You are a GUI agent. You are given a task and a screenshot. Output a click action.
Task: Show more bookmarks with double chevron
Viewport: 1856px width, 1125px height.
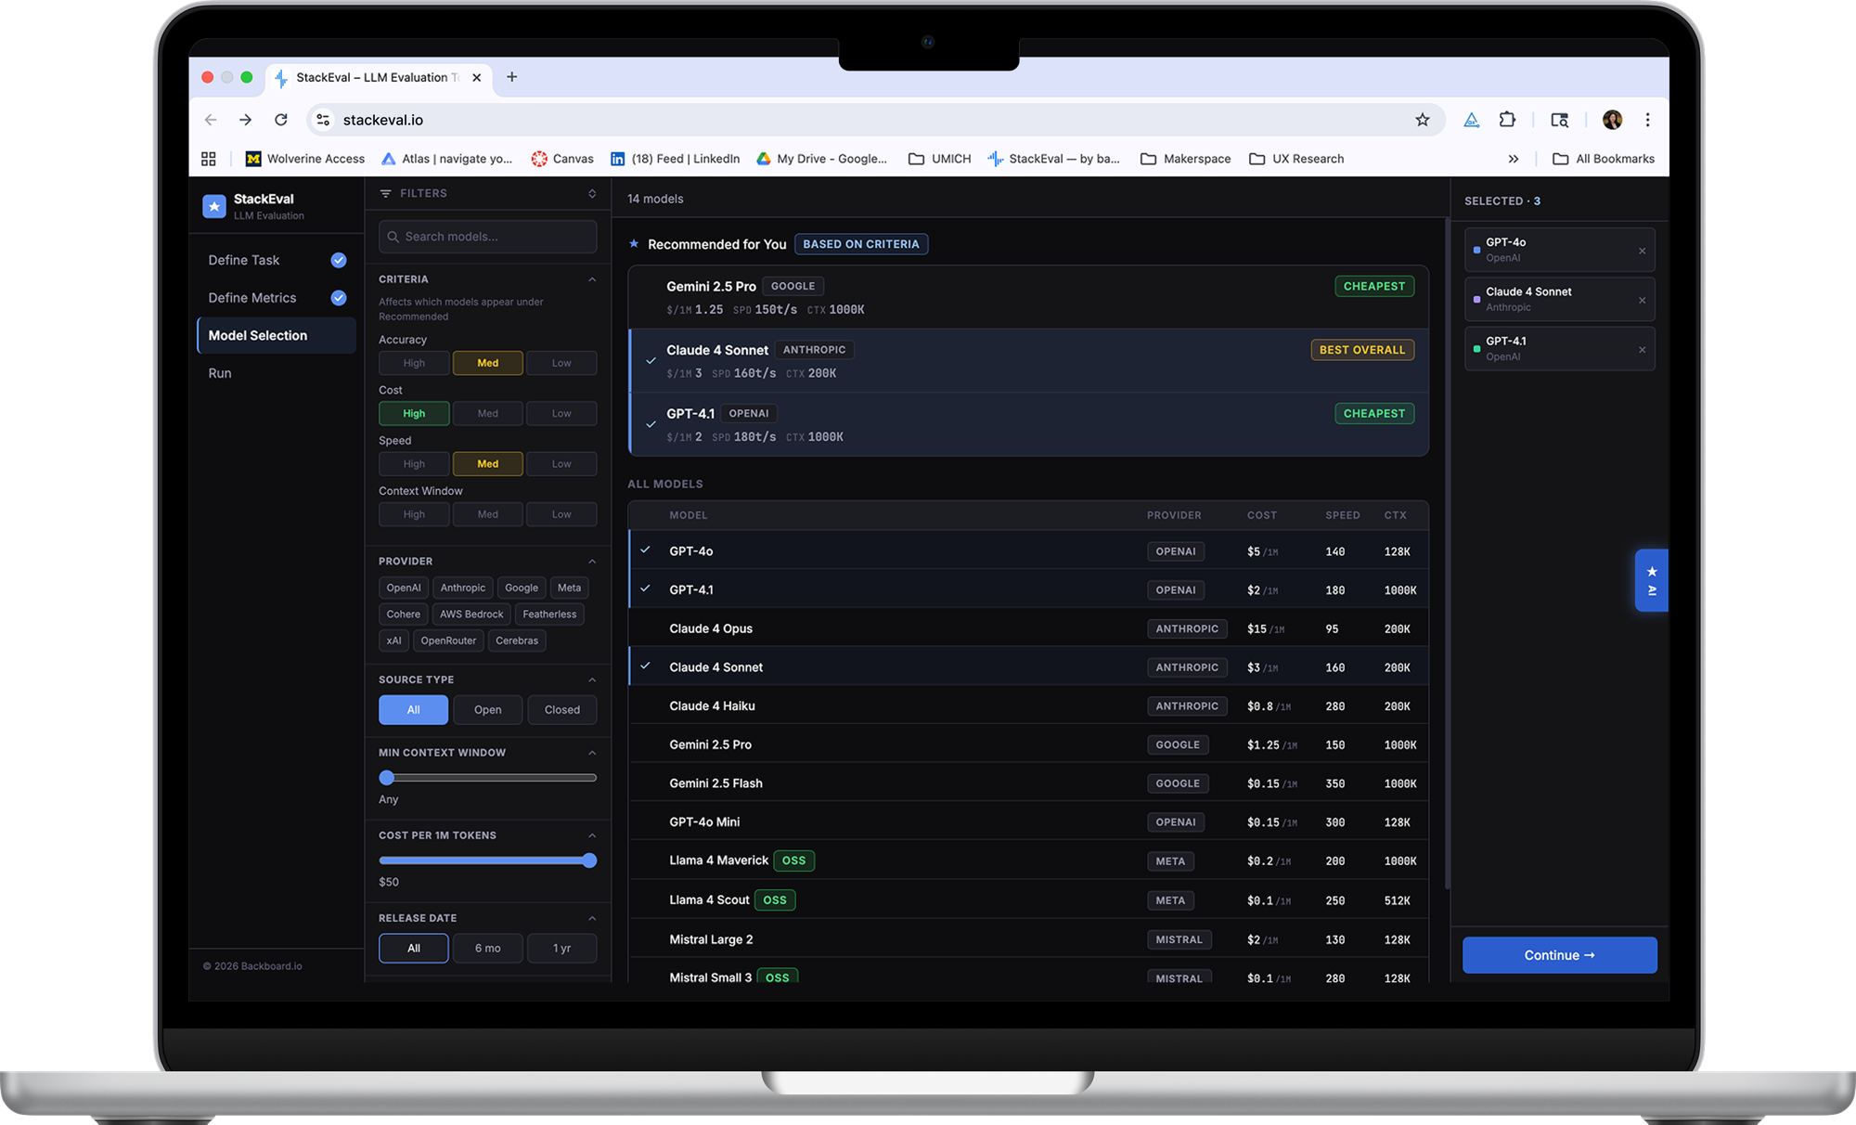click(1514, 159)
